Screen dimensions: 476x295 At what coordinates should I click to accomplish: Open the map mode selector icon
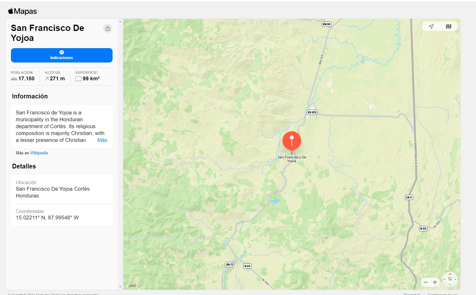click(448, 26)
